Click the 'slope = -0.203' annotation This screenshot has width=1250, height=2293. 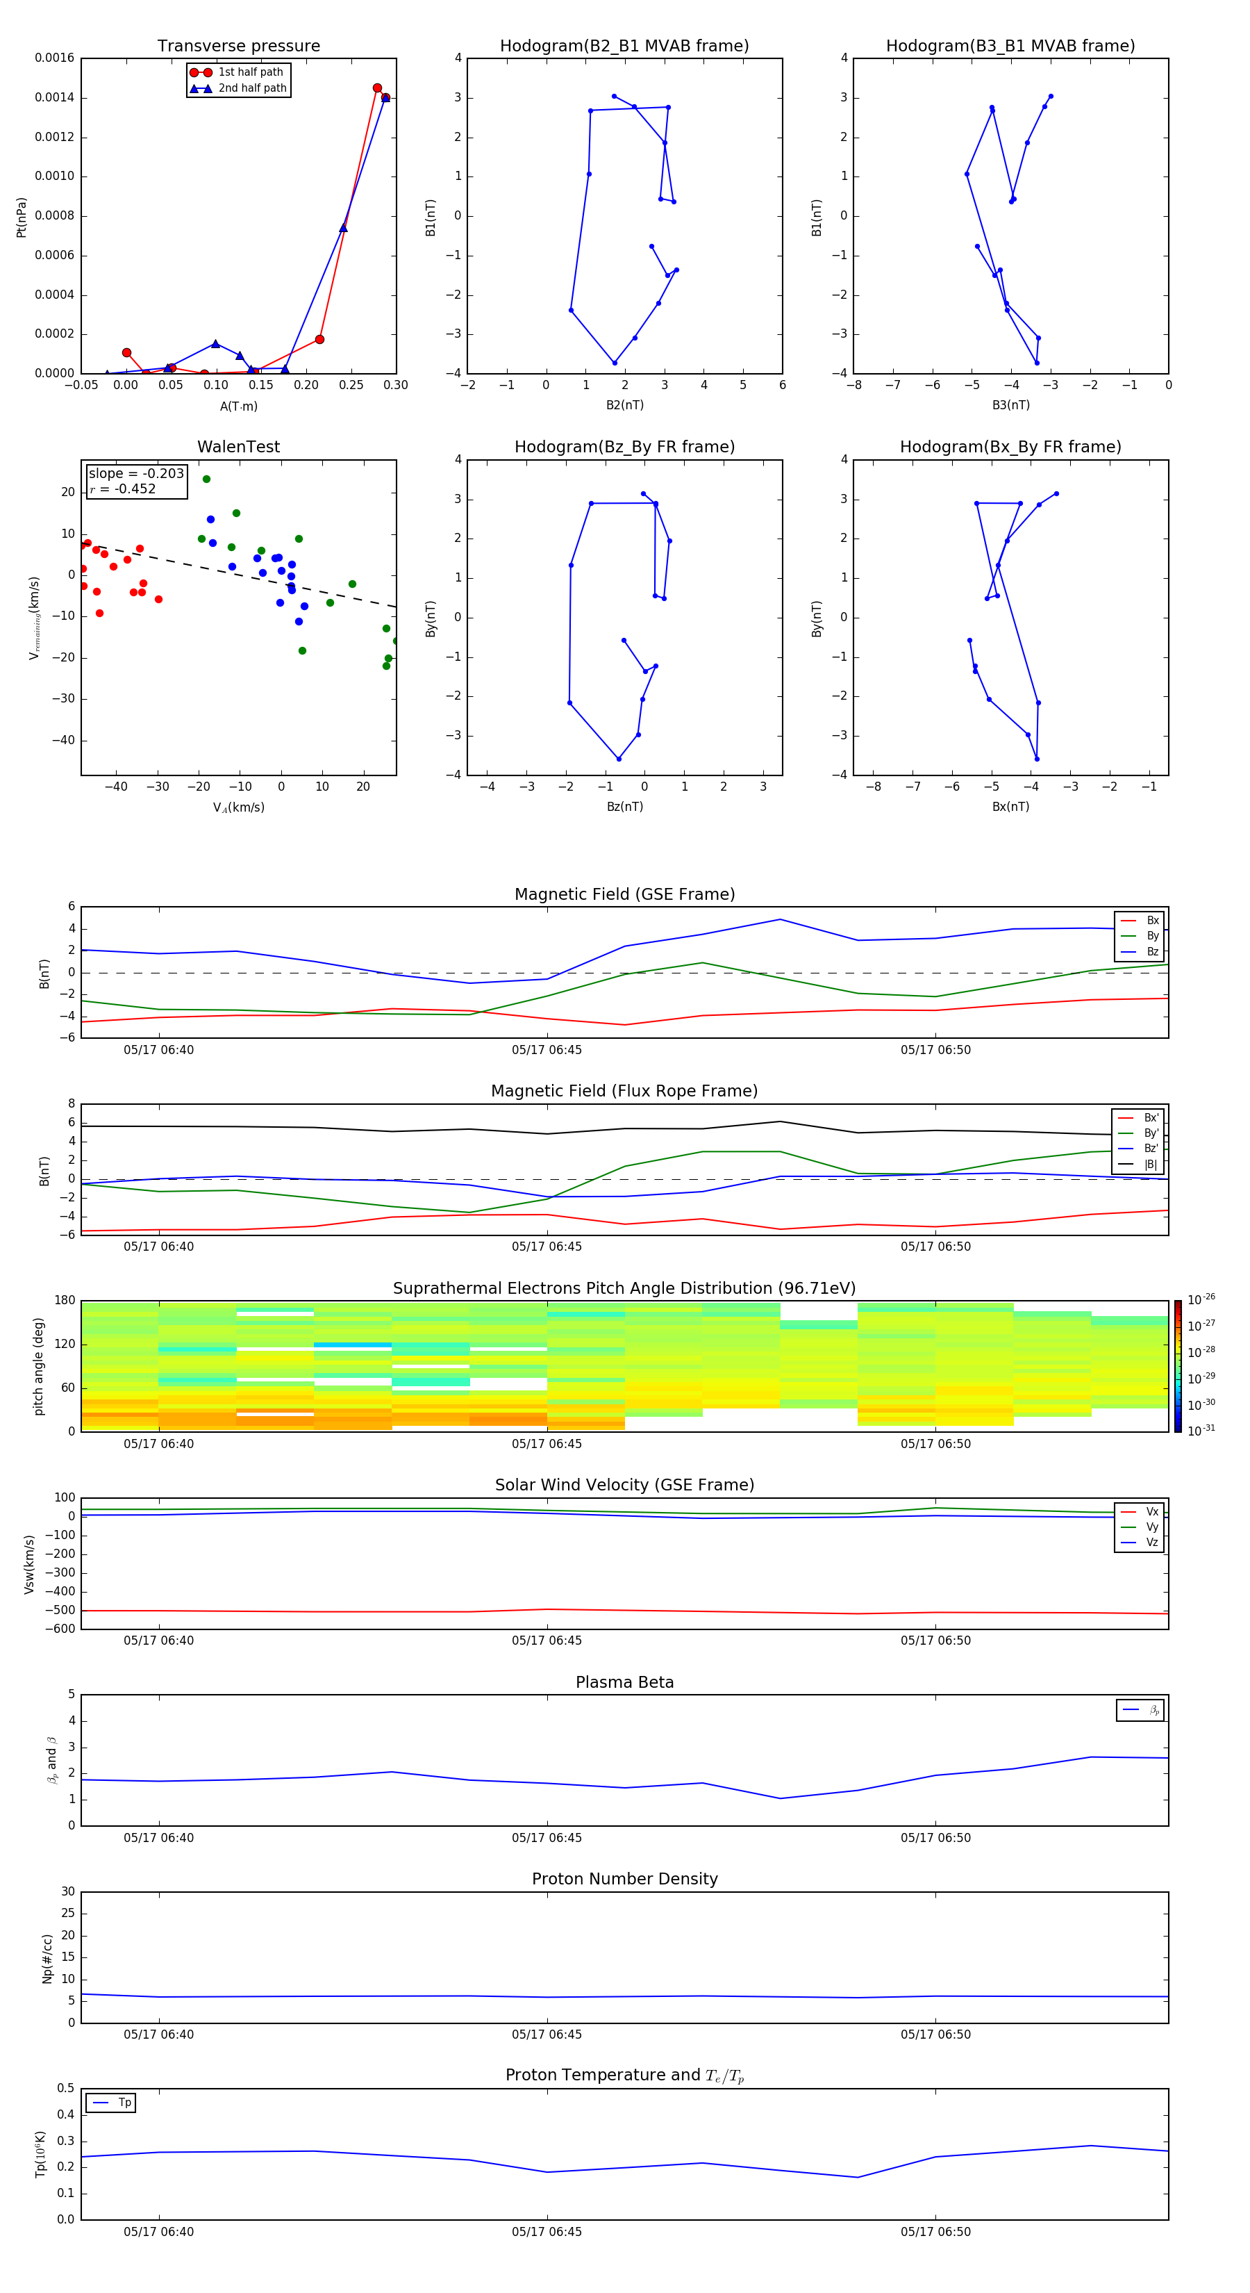pyautogui.click(x=136, y=474)
